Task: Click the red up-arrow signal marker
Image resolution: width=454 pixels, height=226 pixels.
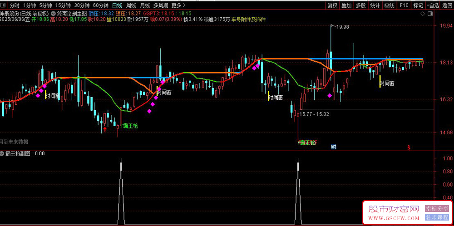Action: (x=105, y=129)
